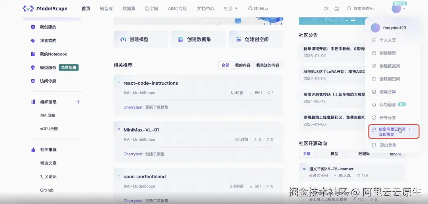
Task: Click 立即绑定 link in account menu
Action: click(x=386, y=134)
